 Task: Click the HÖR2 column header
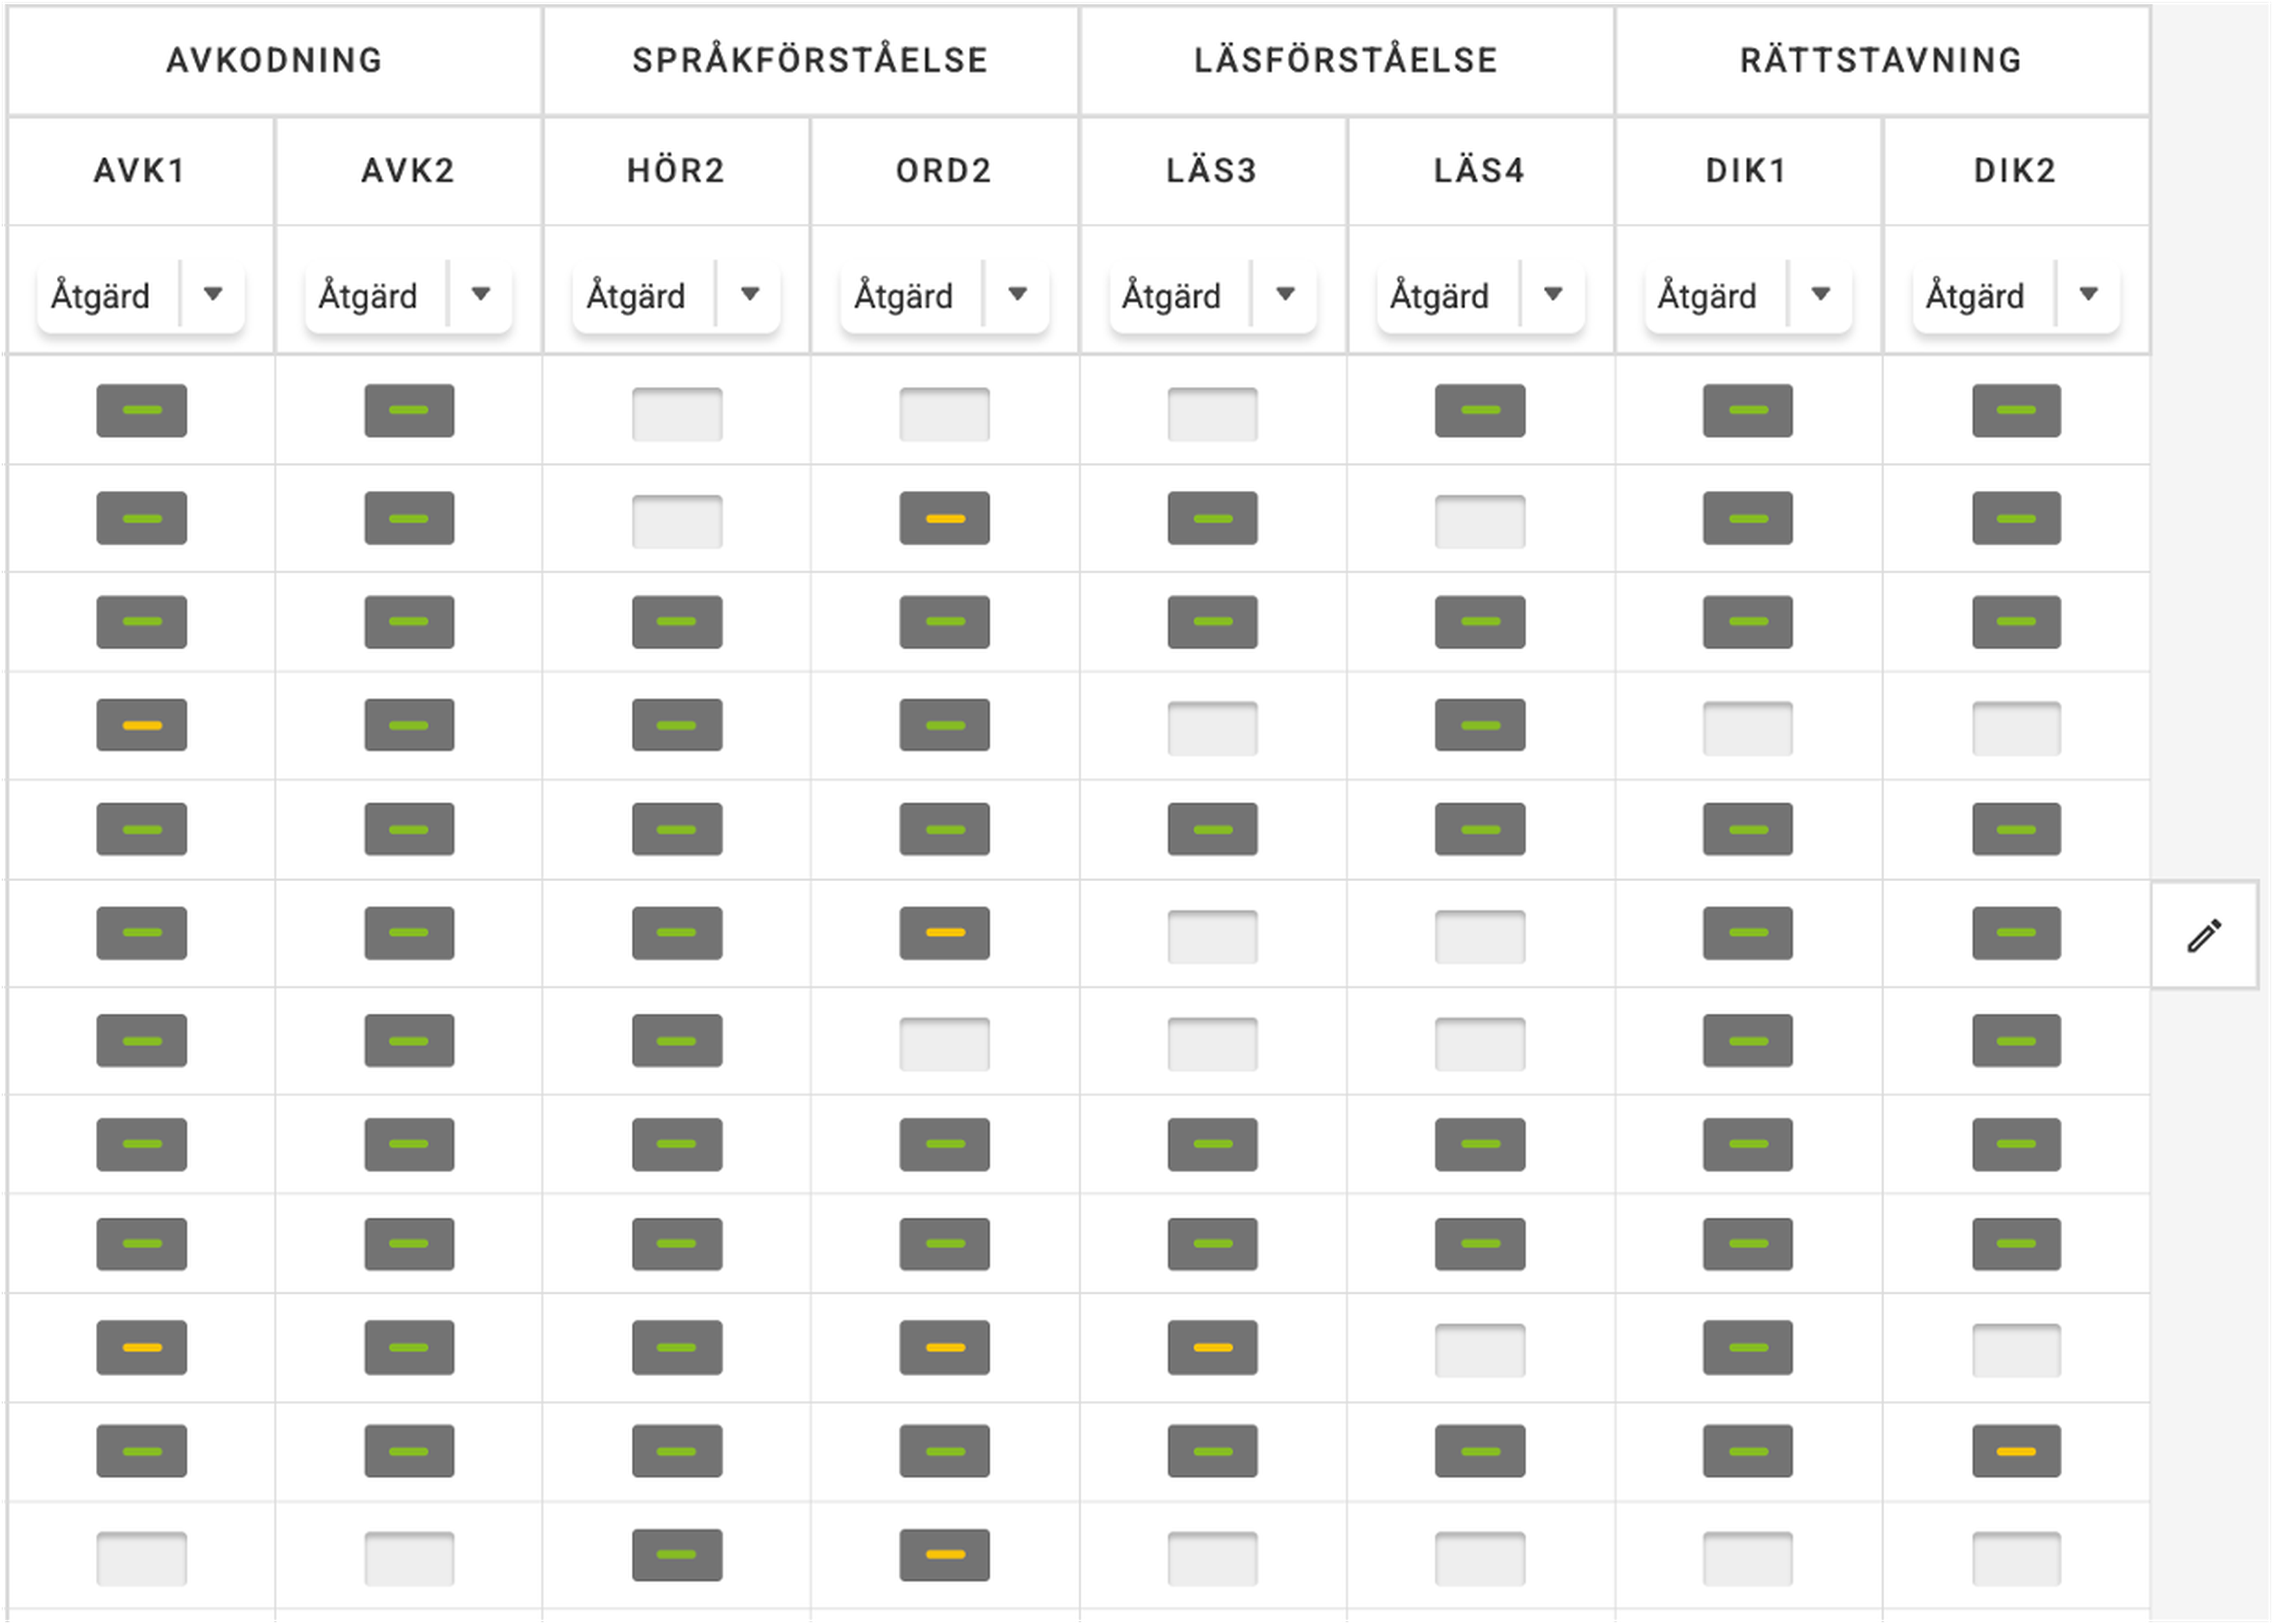click(676, 171)
